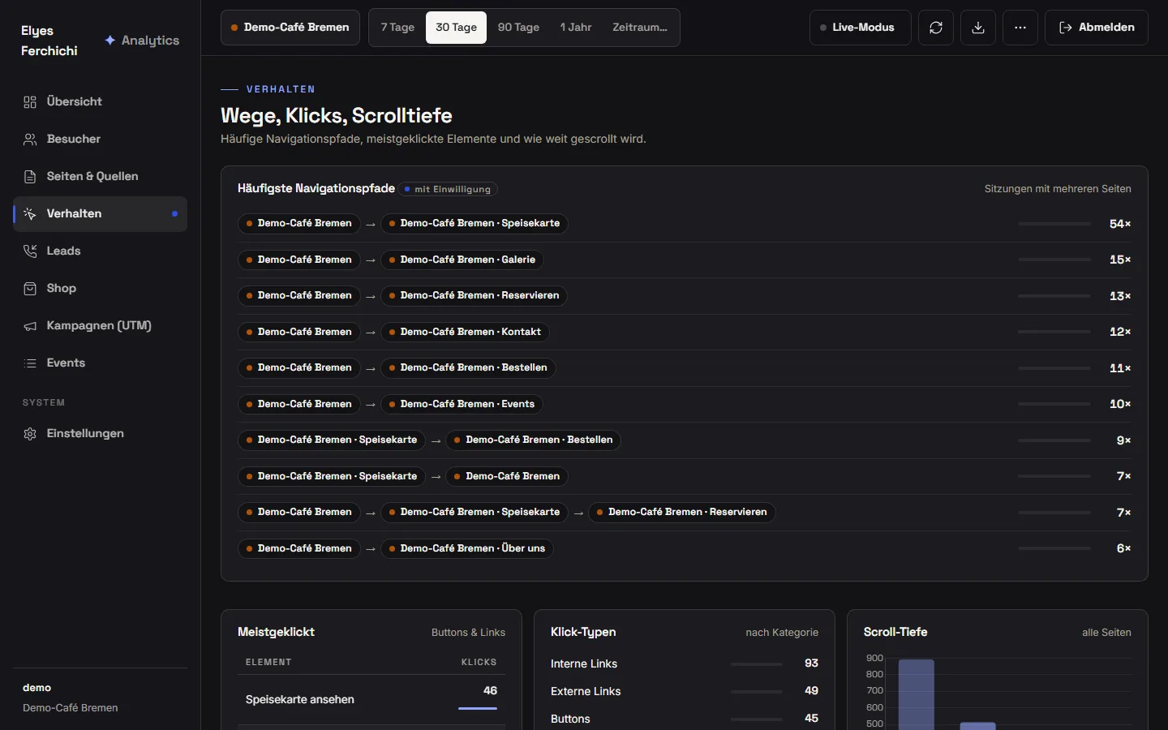
Task: Click the Events chip in the 10× path
Action: click(462, 404)
